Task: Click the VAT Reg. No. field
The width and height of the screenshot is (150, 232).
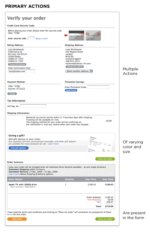Action: [x=33, y=106]
